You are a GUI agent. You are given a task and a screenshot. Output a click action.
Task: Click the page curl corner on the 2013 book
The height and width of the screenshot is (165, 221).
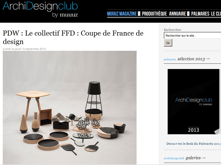(x=217, y=132)
